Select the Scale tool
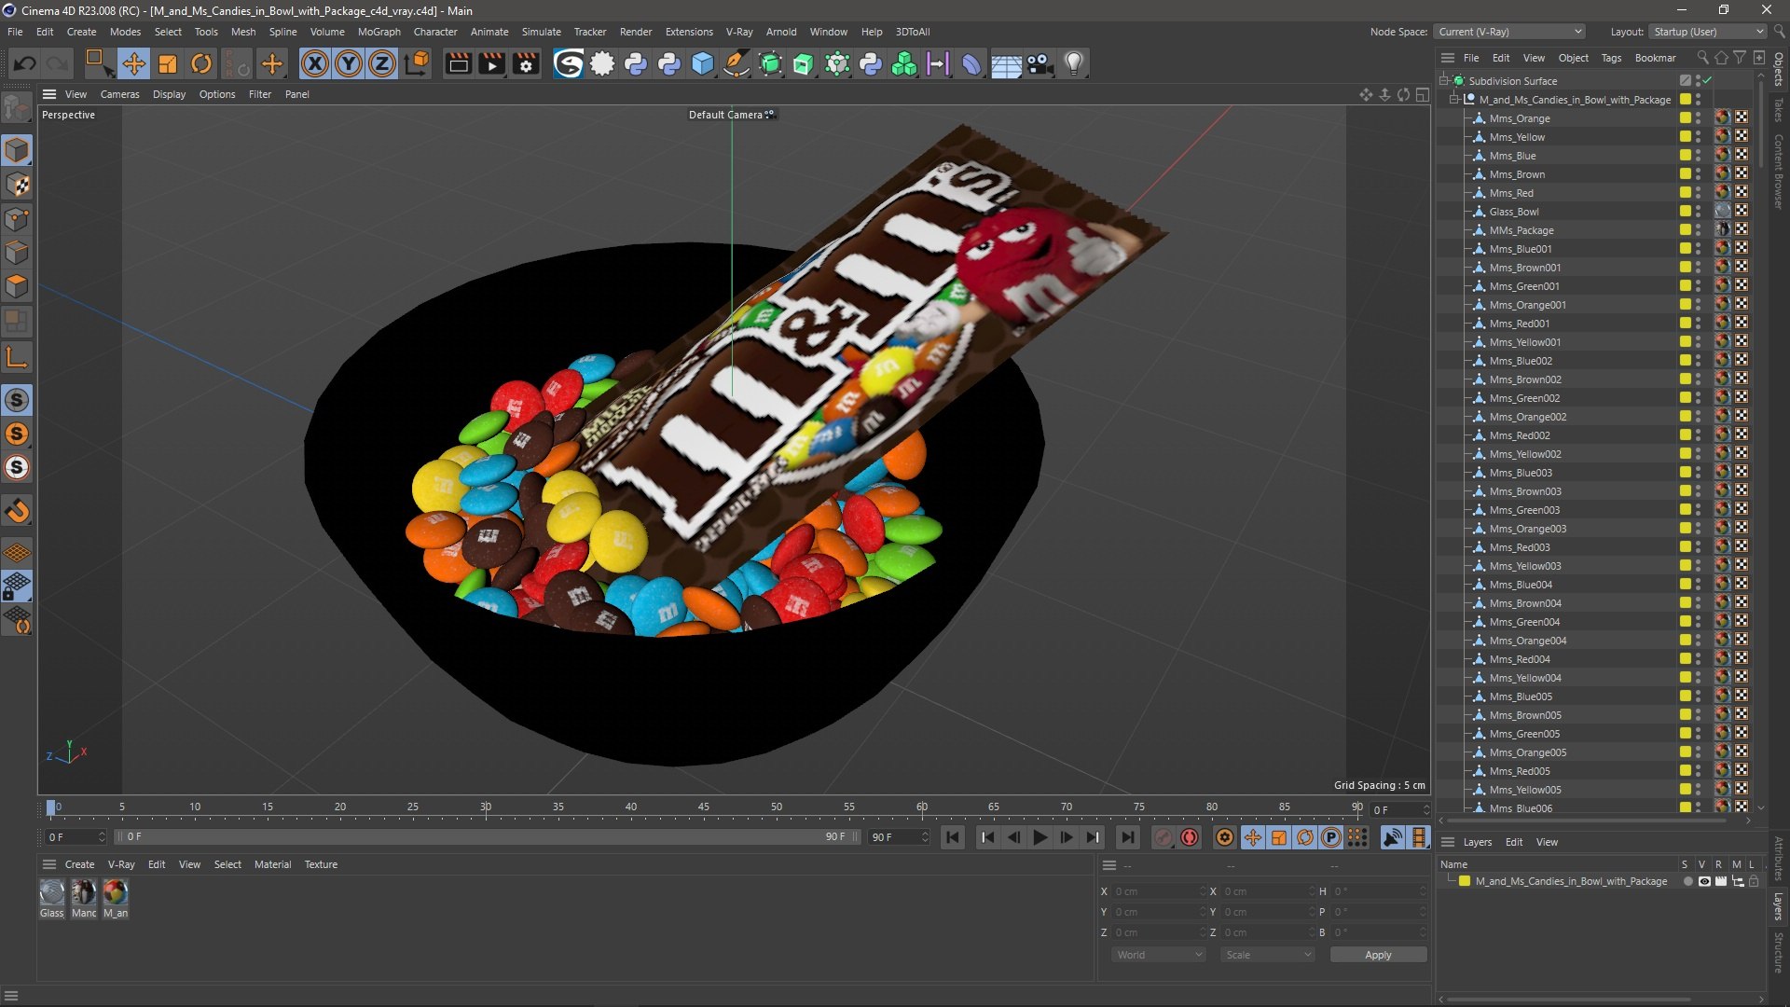 tap(168, 63)
